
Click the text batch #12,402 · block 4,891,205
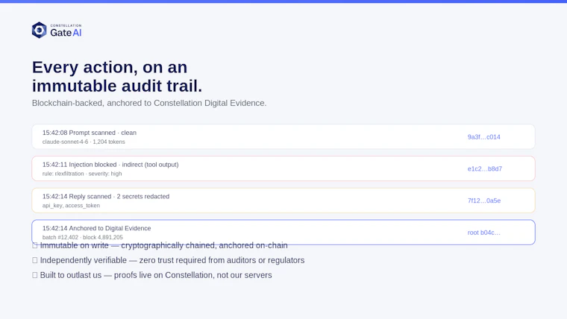tap(83, 237)
